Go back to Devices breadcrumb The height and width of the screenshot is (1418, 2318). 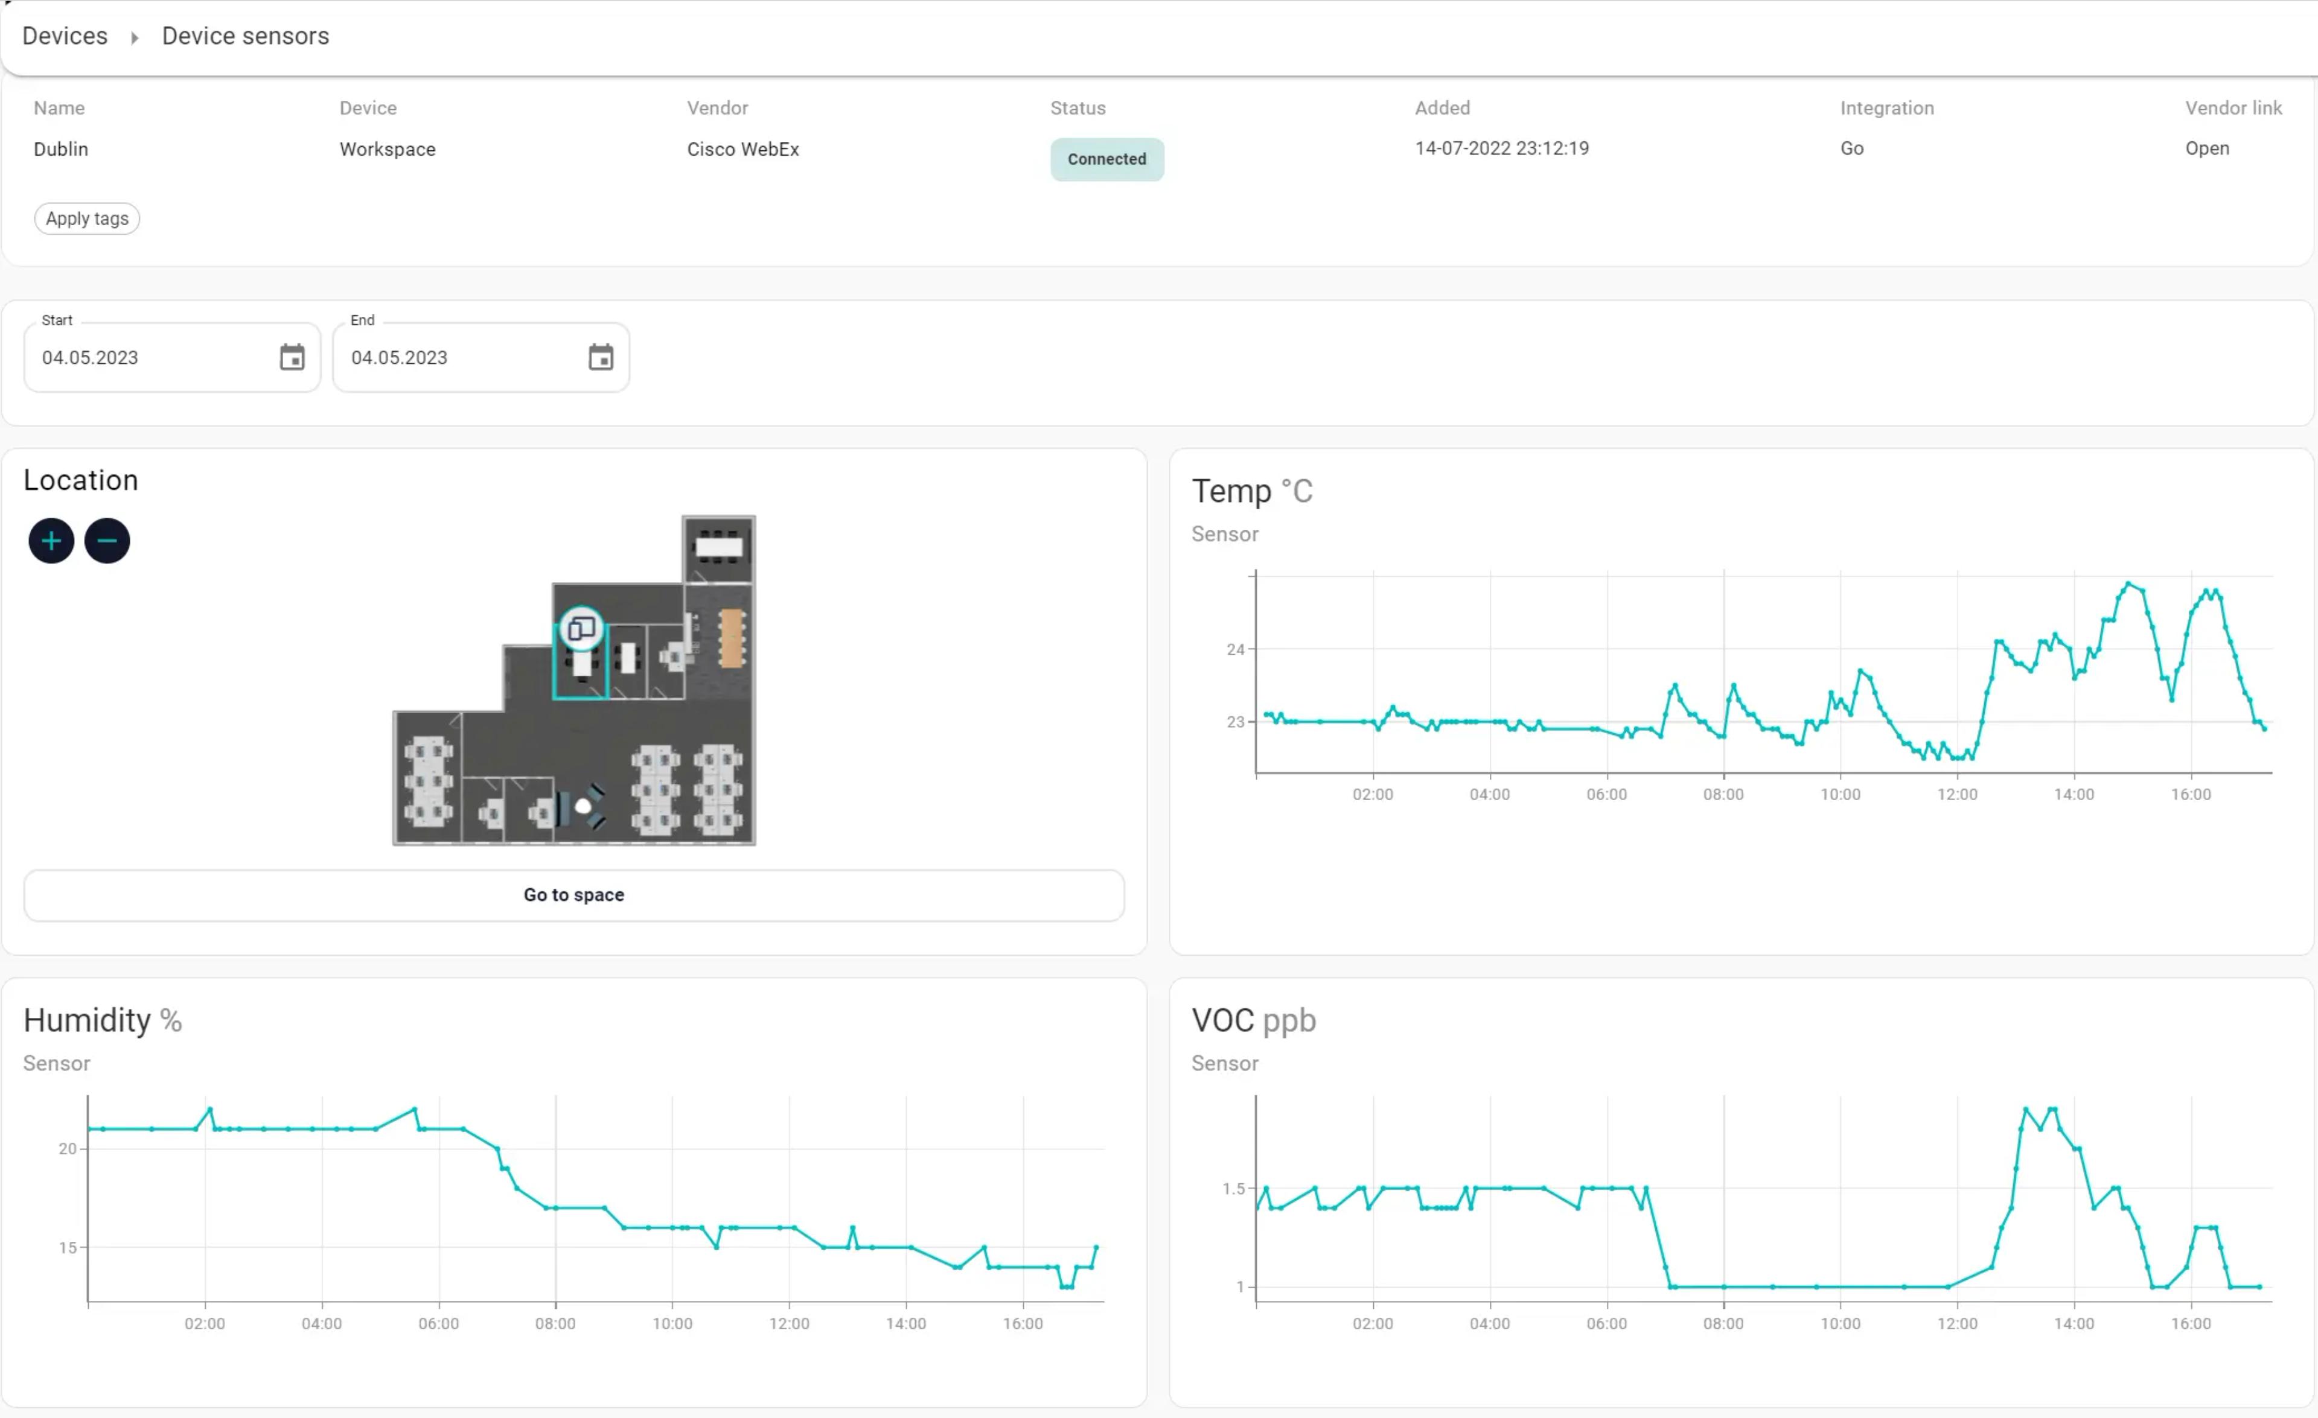click(x=65, y=36)
